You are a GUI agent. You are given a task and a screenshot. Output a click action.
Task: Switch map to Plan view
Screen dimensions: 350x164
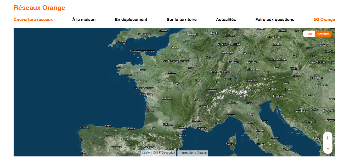coord(309,34)
